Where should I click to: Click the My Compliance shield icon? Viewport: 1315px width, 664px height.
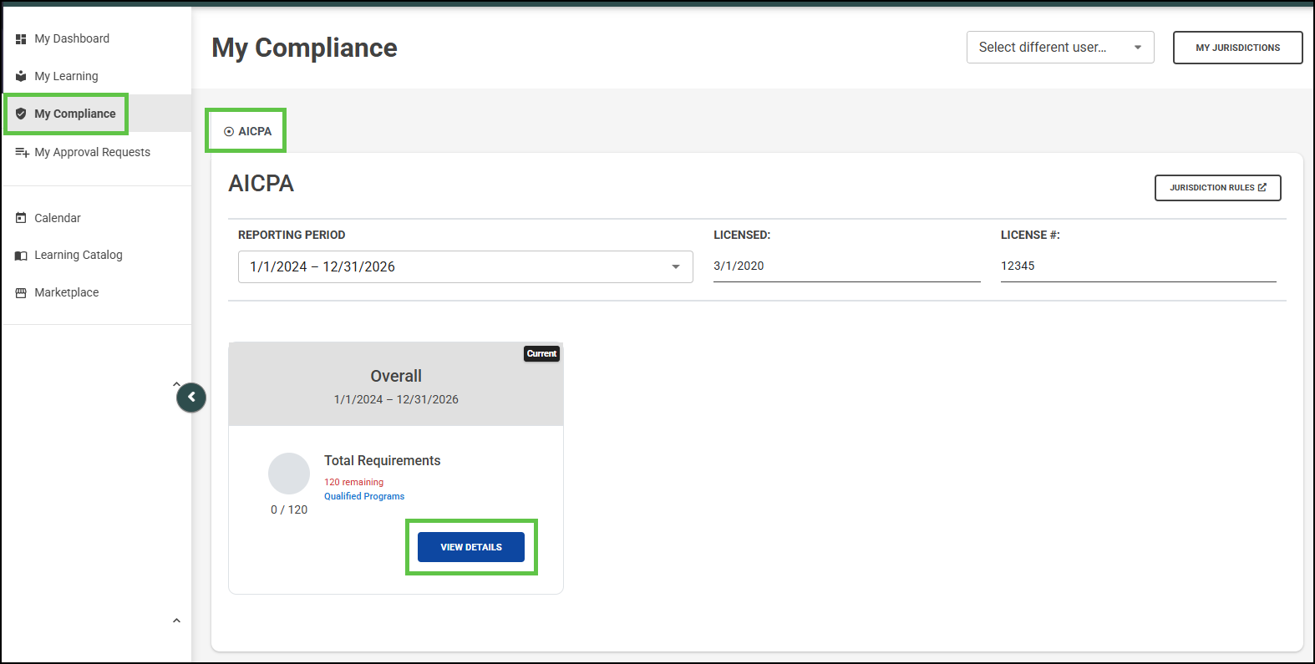[x=21, y=114]
